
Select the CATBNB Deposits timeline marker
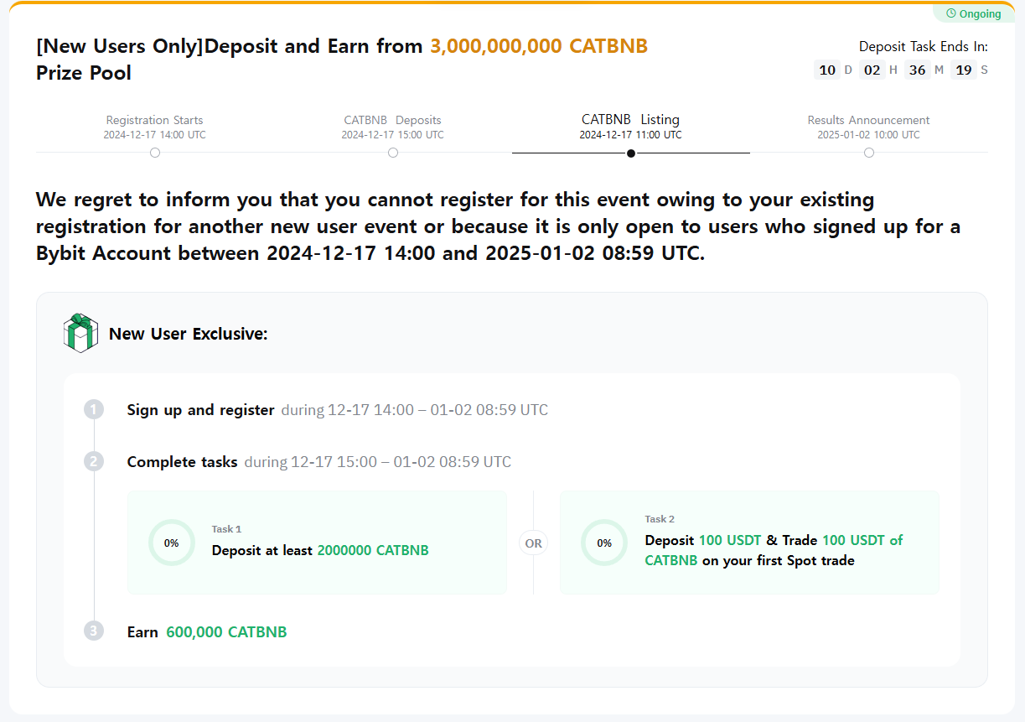[x=393, y=153]
